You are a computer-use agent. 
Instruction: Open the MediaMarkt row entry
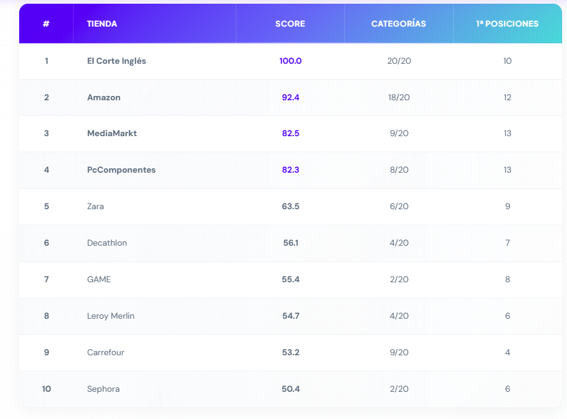coord(112,134)
